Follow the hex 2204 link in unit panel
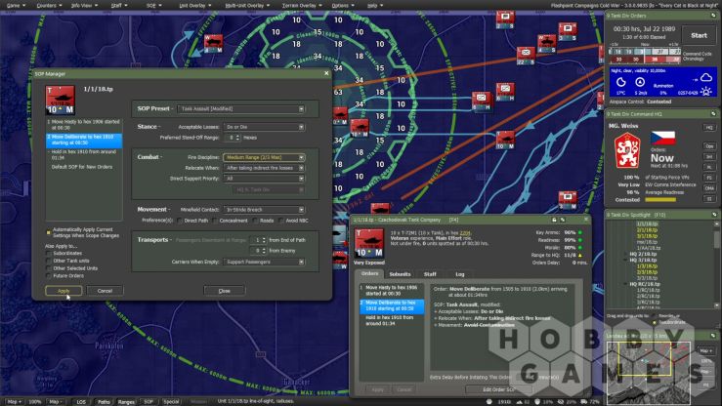Viewport: 722px width, 406px height. tap(465, 233)
